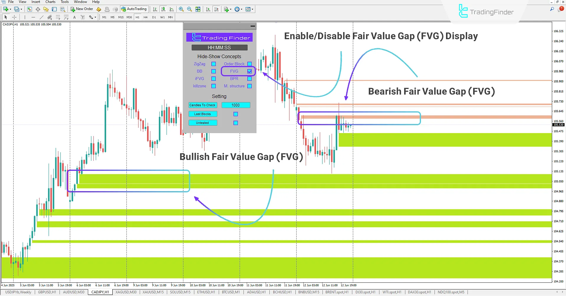This screenshot has width=566, height=296.
Task: Uncheck the FVG checkbox
Action: 250,71
